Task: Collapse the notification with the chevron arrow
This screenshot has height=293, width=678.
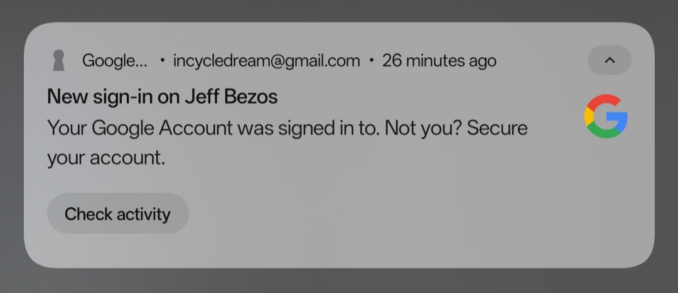Action: click(x=609, y=60)
